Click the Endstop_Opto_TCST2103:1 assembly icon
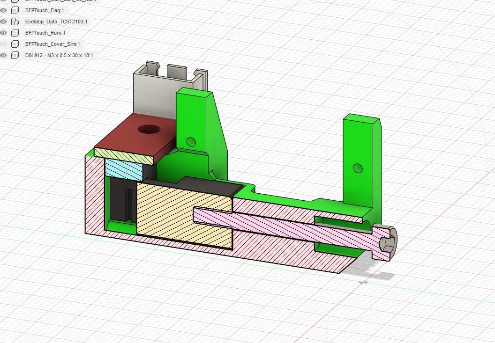495x343 pixels. [15, 22]
